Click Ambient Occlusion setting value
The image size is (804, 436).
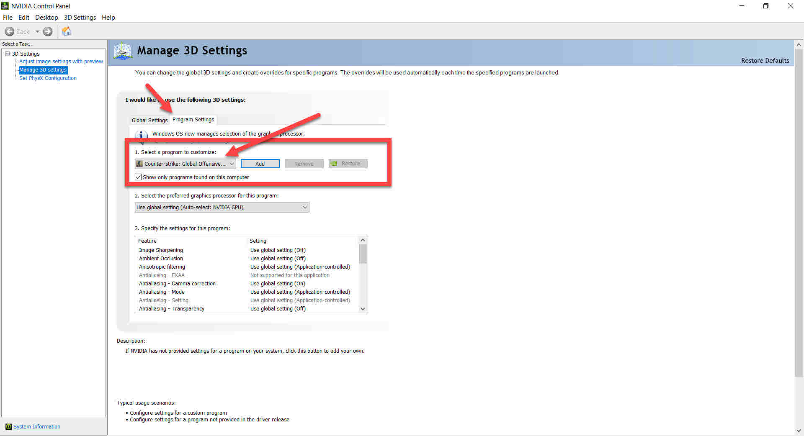[278, 259]
